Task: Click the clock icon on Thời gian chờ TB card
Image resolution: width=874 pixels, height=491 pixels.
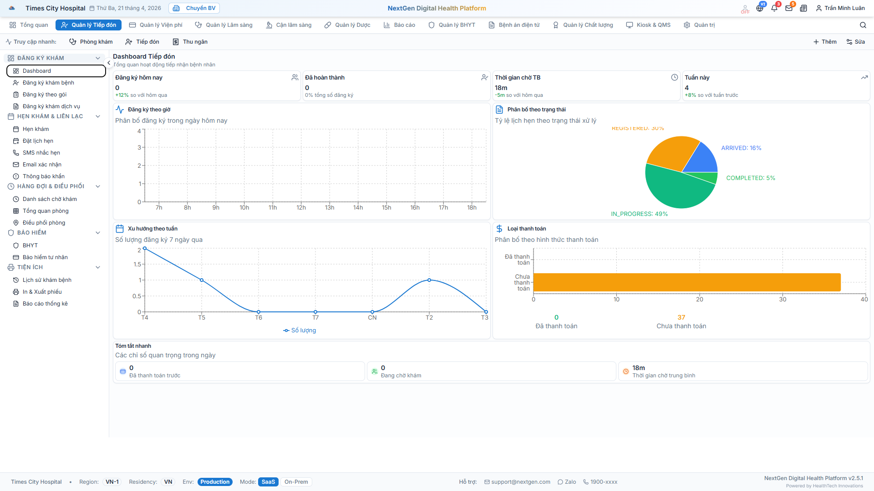Action: pyautogui.click(x=674, y=77)
